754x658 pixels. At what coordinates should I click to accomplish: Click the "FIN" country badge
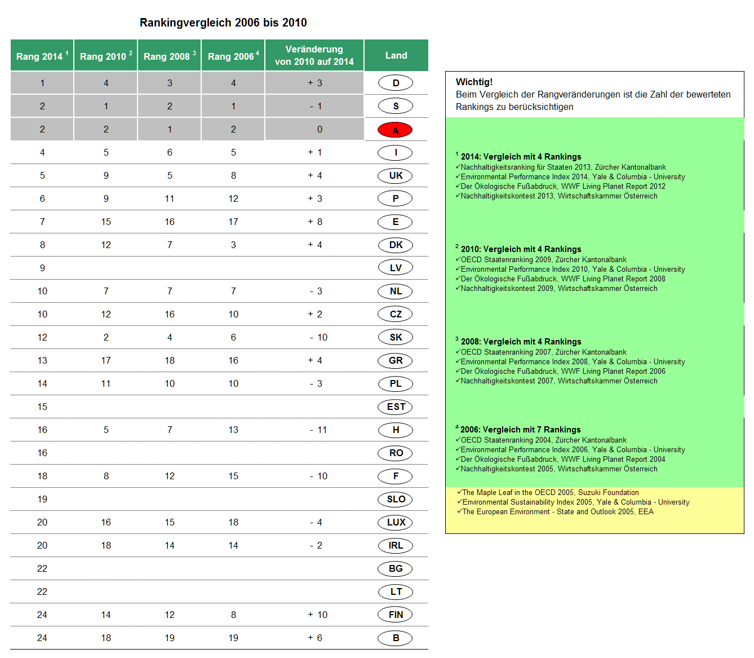(x=395, y=615)
